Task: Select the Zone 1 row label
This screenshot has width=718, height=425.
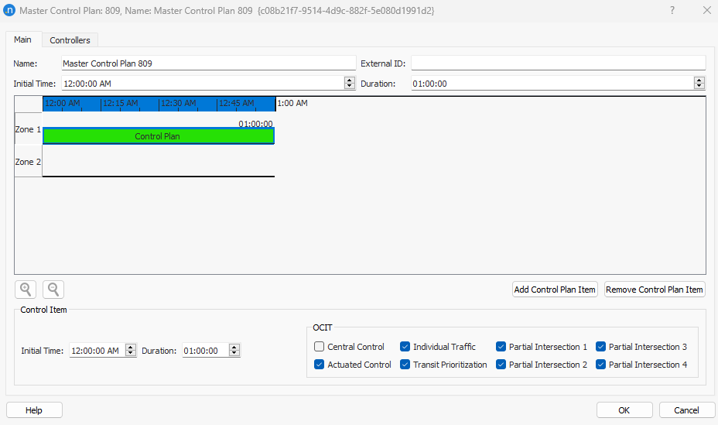Action: [28, 129]
